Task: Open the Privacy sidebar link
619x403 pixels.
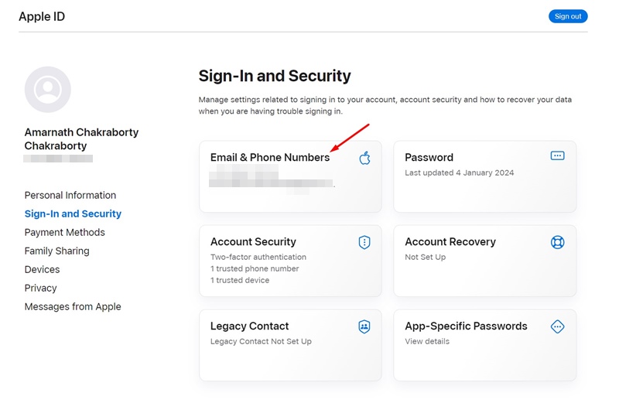Action: pos(41,289)
